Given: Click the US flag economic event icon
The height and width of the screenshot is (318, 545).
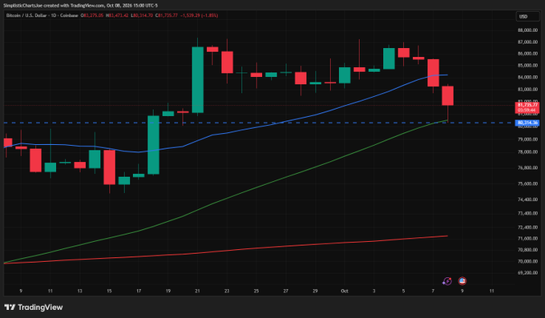Looking at the screenshot, I should pos(462,281).
